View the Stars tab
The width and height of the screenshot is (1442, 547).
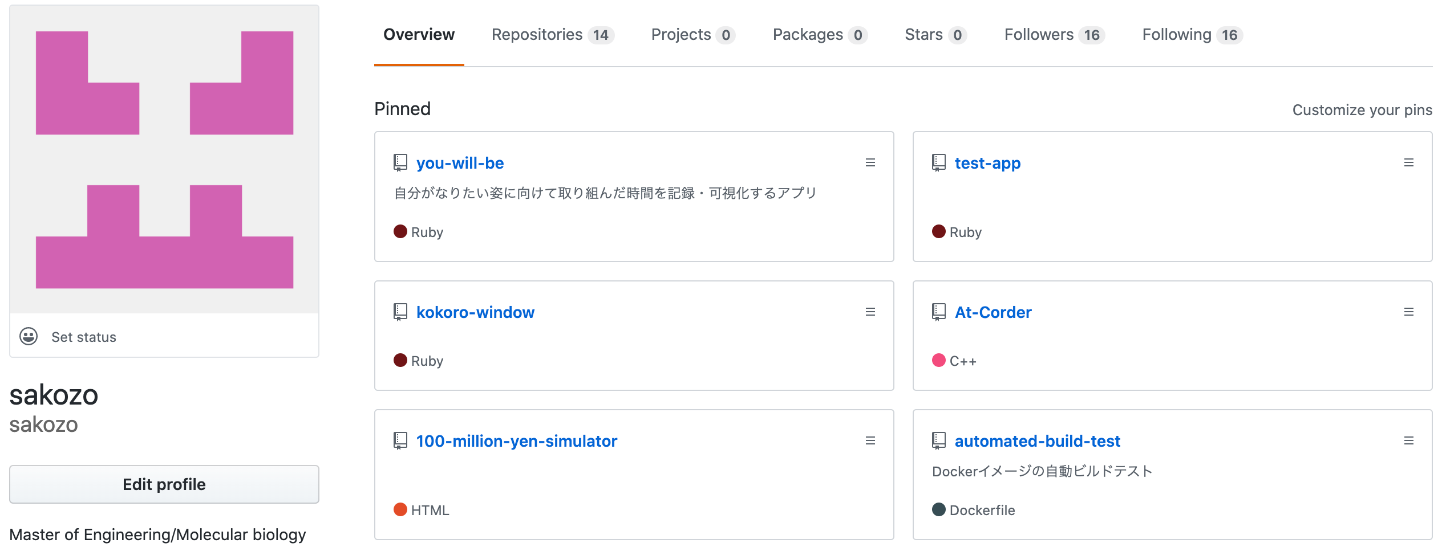pyautogui.click(x=935, y=35)
